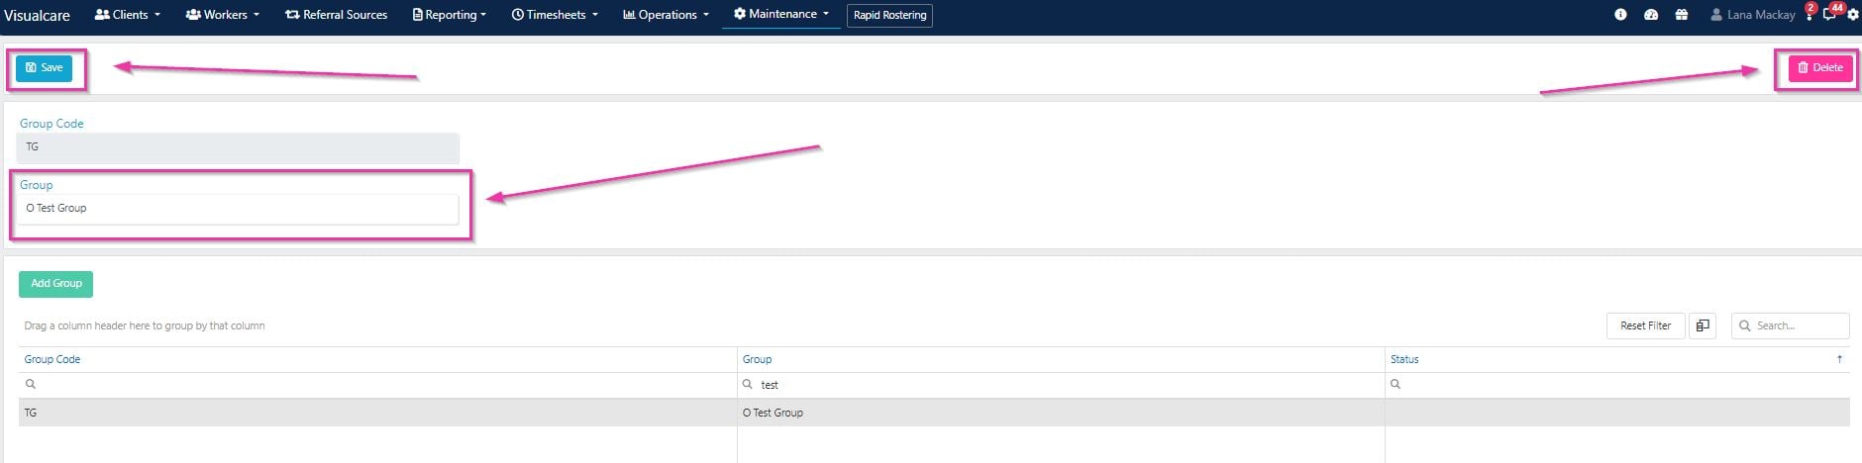This screenshot has width=1862, height=463.
Task: Save the group changes
Action: tap(44, 68)
